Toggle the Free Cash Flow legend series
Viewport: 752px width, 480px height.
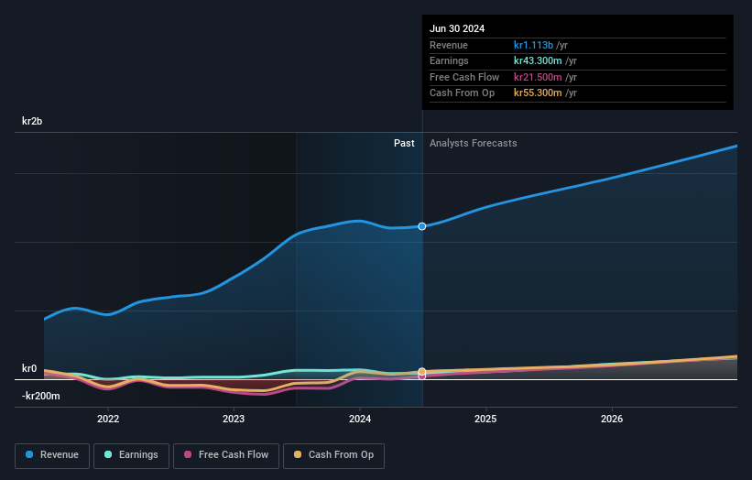tap(226, 455)
